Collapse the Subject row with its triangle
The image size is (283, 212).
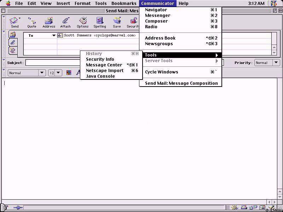[4, 60]
